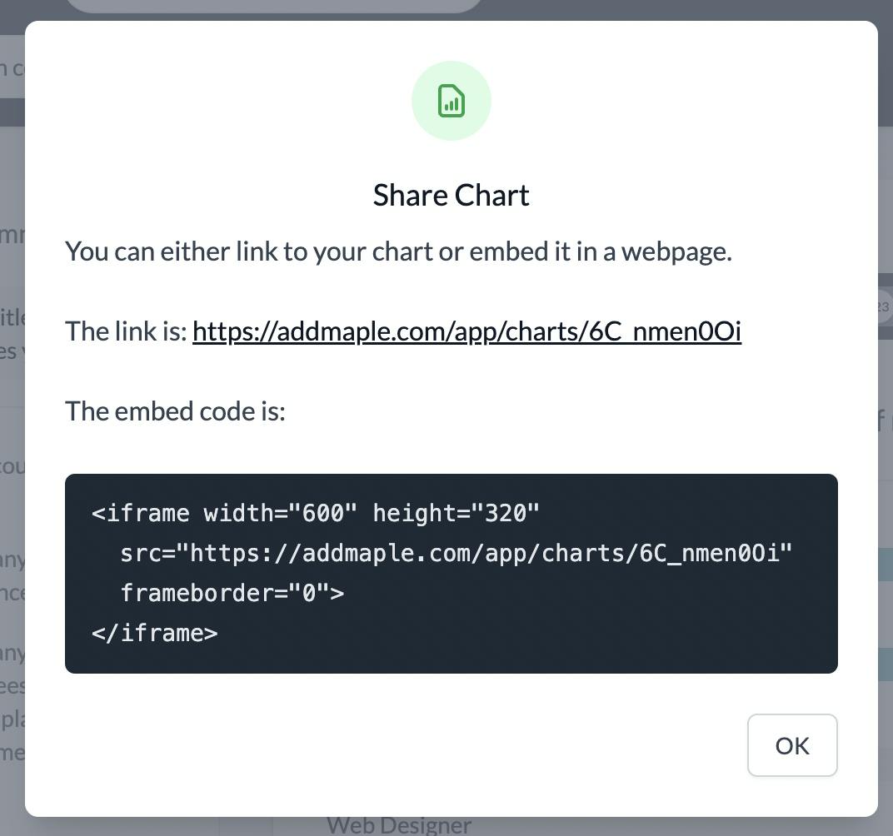Confirm the dialog with OK button
The image size is (893, 836).
(x=792, y=745)
